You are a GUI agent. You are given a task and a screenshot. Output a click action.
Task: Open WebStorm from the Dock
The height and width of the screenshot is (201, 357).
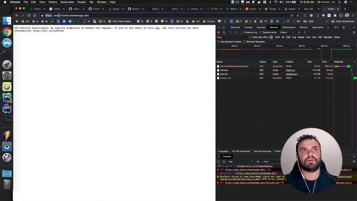click(7, 98)
